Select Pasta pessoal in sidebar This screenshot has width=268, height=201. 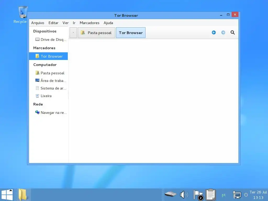(48, 73)
